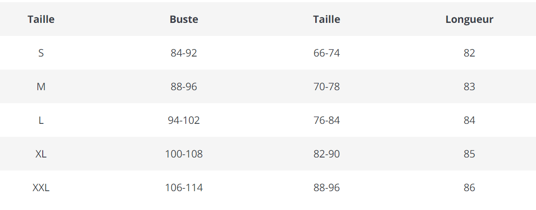Select the first Taille header cell
536x210 pixels.
[x=41, y=19]
